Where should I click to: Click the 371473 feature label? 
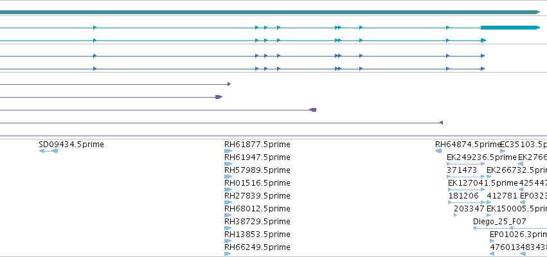coord(462,170)
